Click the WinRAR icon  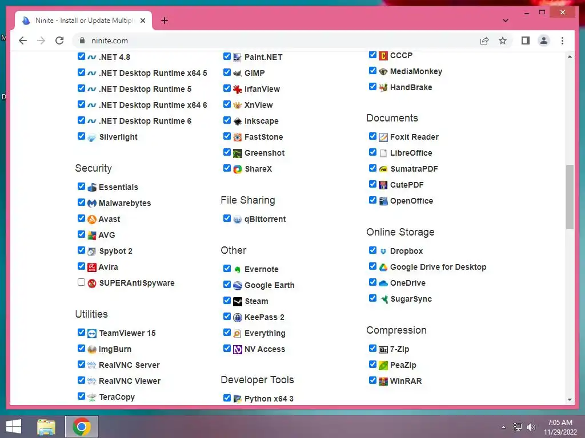(383, 382)
